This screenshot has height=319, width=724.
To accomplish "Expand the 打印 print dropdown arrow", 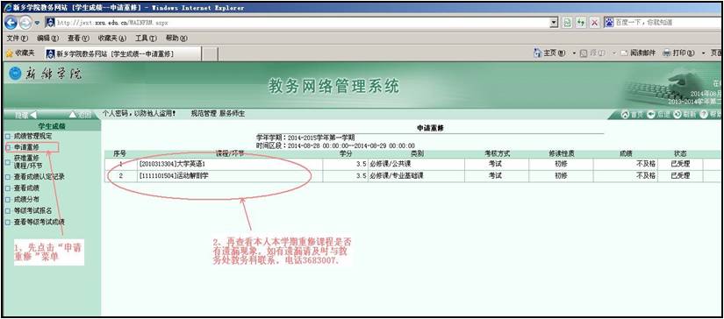I will (704, 54).
